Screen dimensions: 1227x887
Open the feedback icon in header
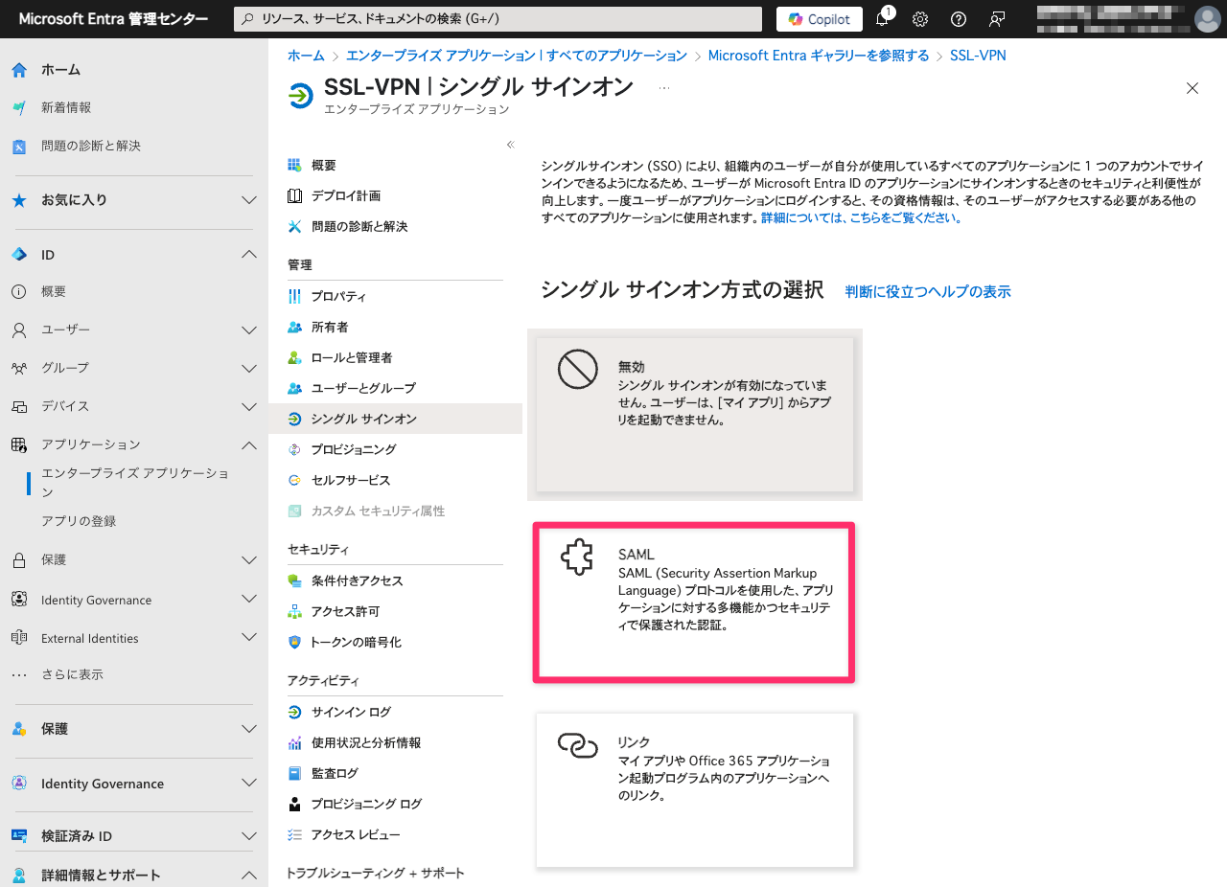point(997,19)
